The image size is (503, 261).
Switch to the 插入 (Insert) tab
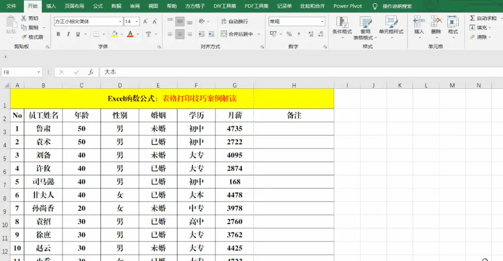coord(51,6)
